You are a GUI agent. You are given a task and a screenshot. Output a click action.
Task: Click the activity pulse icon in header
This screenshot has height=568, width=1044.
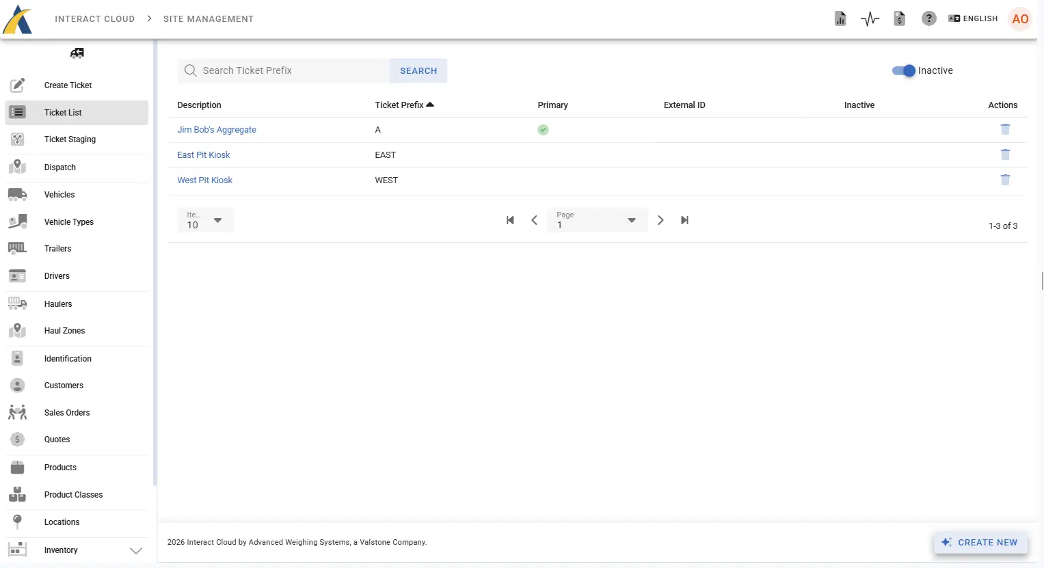870,19
